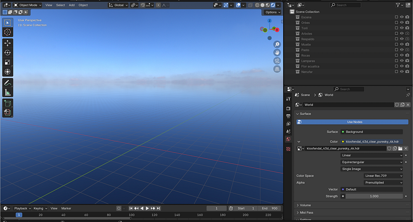Open the Equirectangular projection dropdown
413x222 pixels.
tap(372, 162)
